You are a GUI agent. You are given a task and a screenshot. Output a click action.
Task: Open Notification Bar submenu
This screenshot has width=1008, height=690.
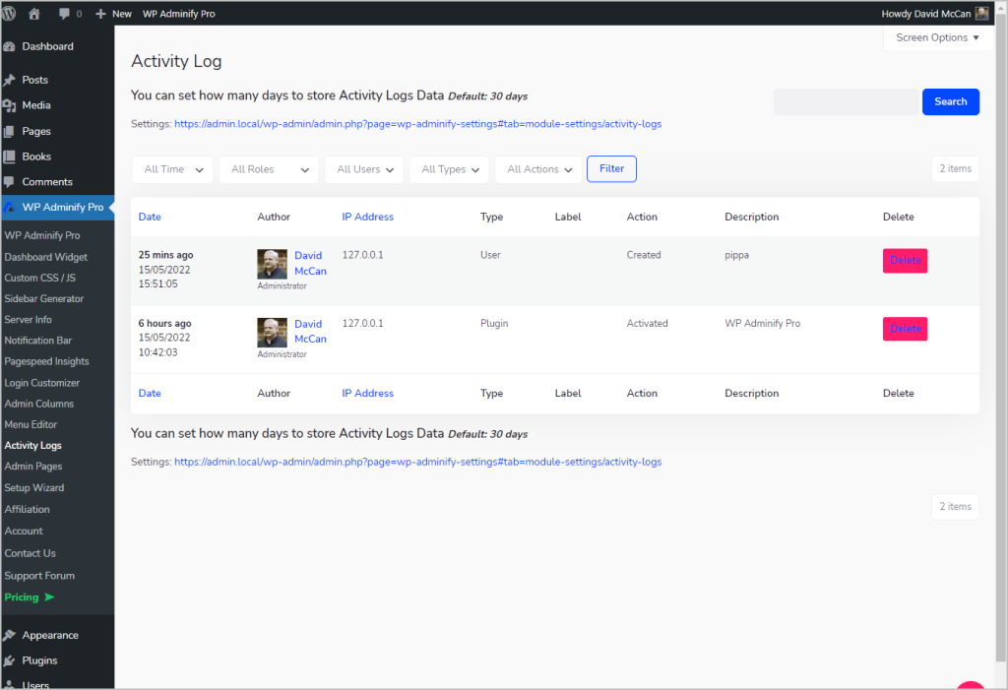[x=38, y=341]
